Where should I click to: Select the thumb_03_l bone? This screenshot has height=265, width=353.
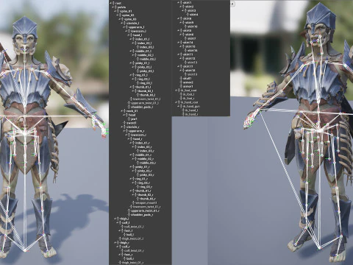[x=147, y=95]
